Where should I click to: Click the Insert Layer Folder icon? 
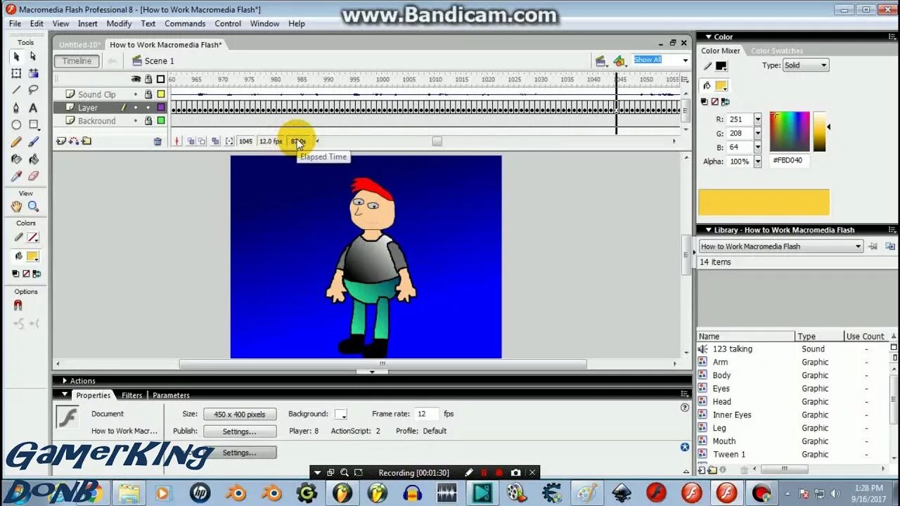(x=86, y=141)
